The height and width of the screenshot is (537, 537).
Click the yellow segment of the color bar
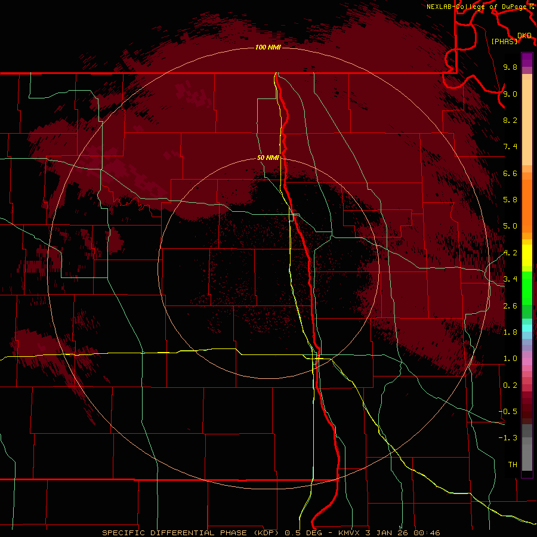tap(527, 255)
